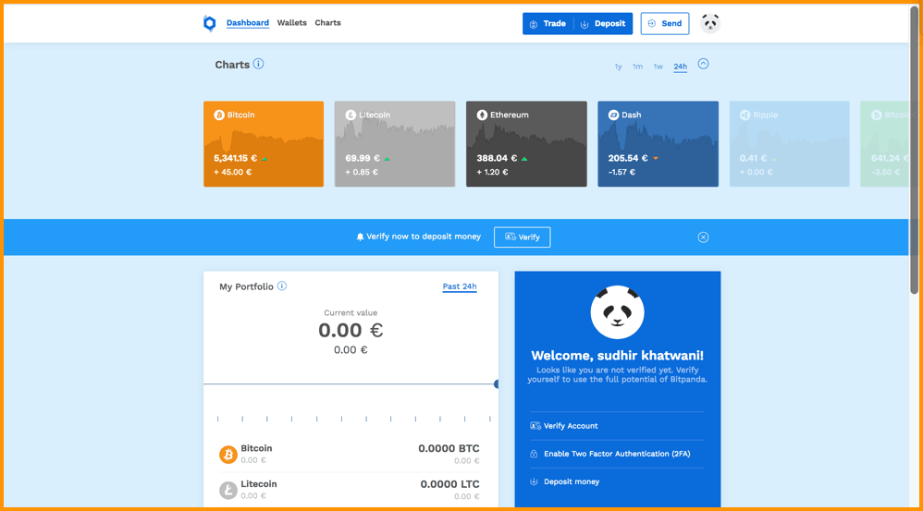Click the Dash icon on blue card
This screenshot has height=511, width=923.
(x=613, y=116)
